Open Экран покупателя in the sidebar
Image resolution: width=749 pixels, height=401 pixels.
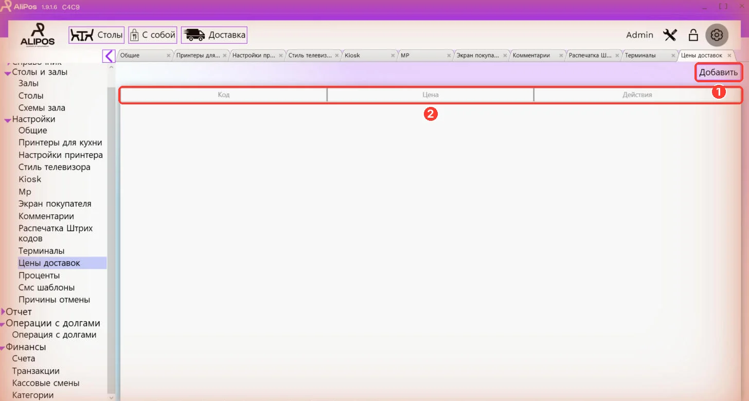coord(55,204)
